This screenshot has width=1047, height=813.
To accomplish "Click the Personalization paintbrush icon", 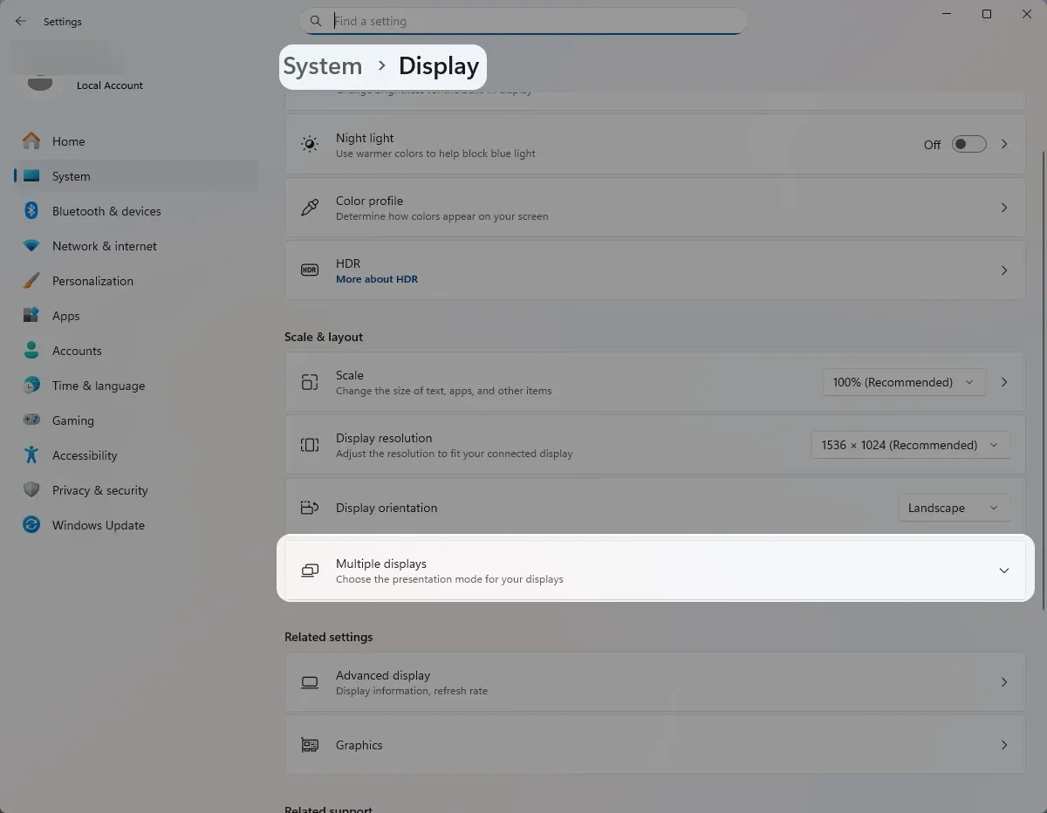I will 31,281.
